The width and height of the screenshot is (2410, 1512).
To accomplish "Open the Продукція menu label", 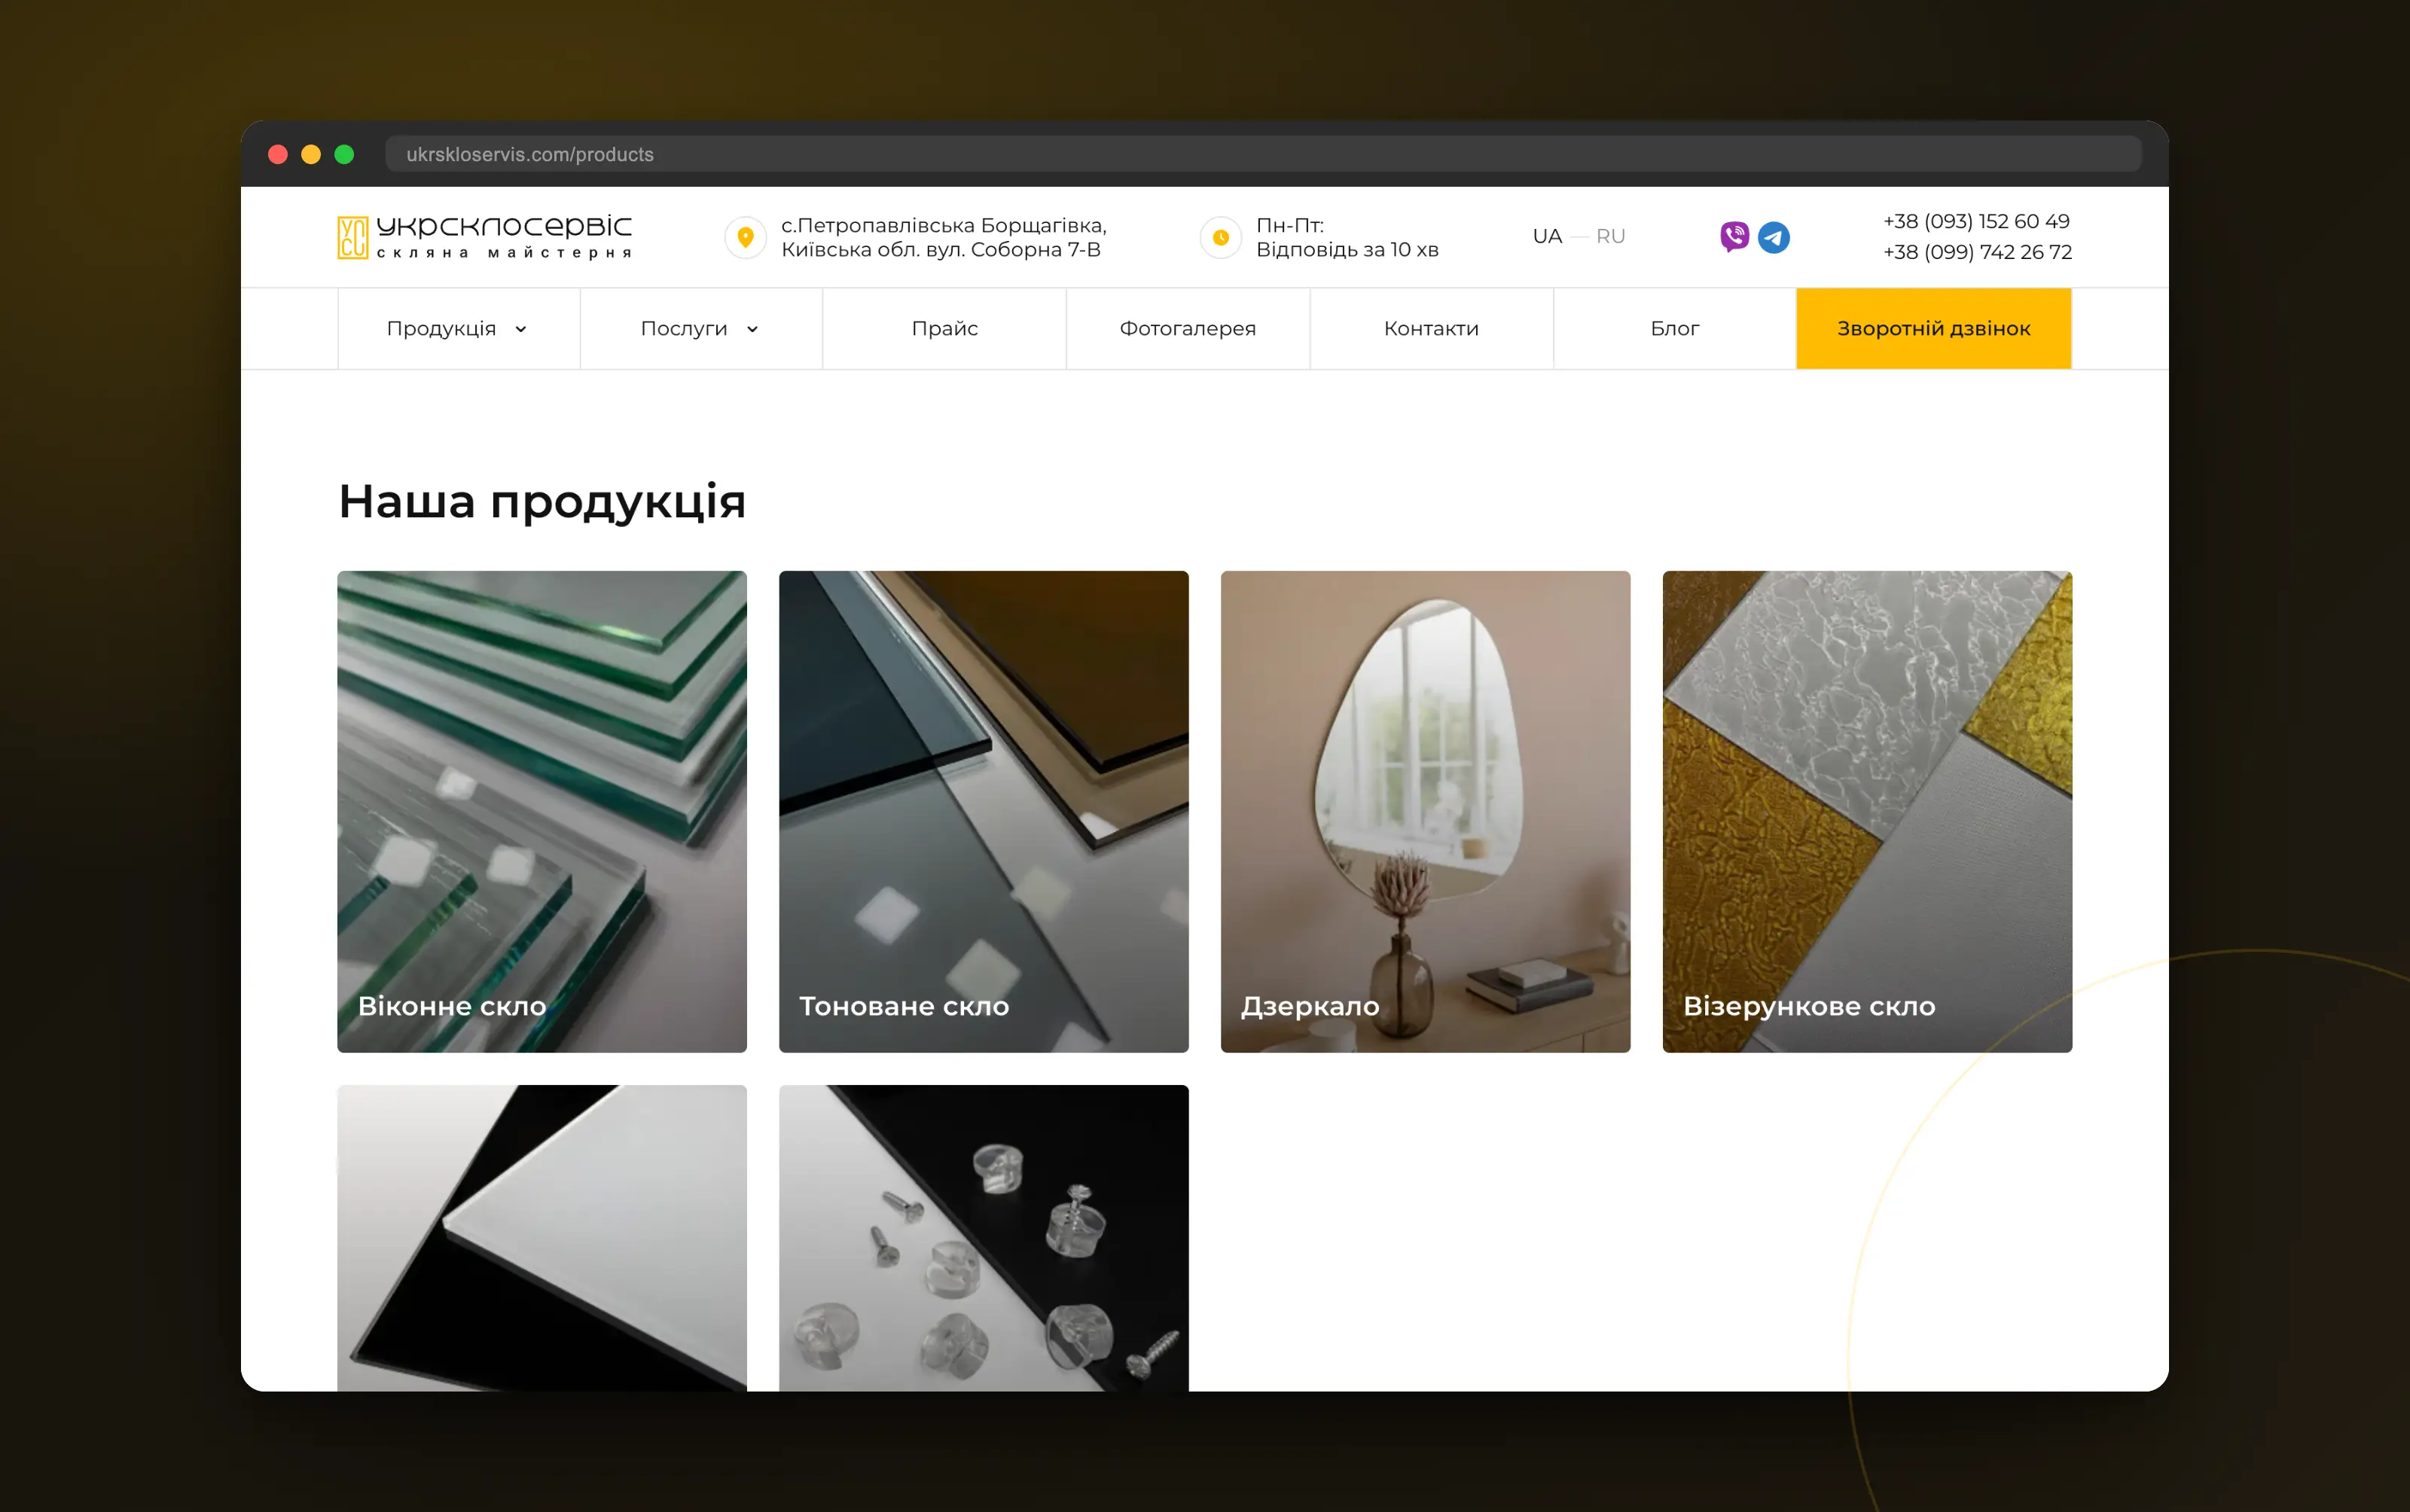I will [x=441, y=329].
